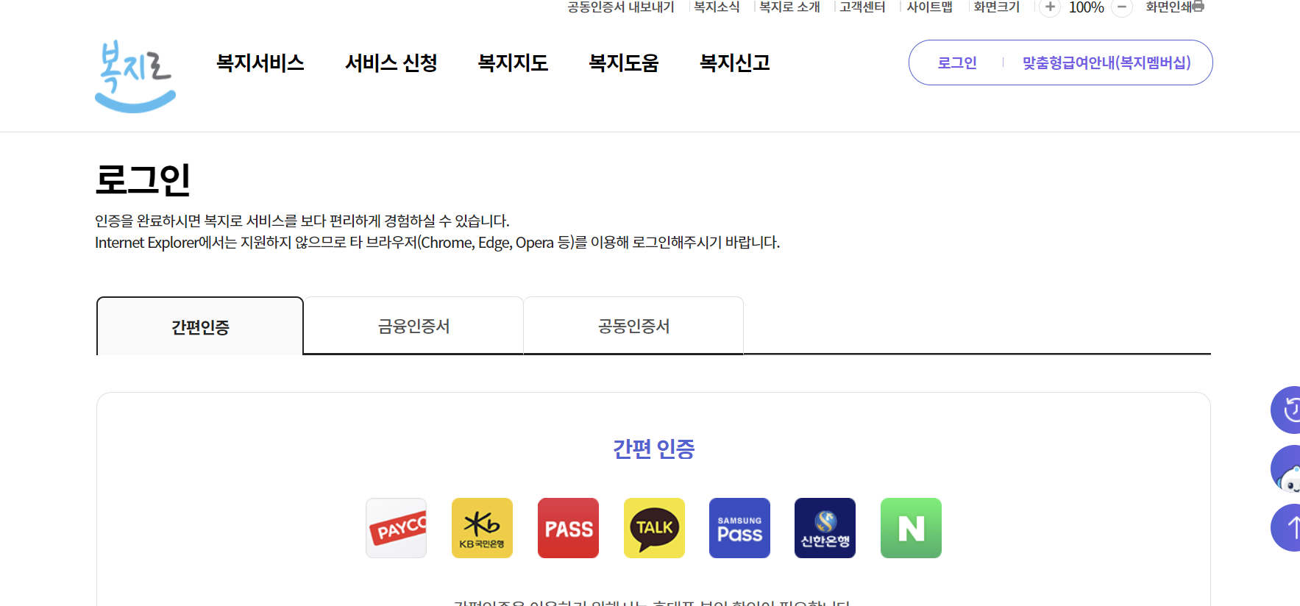Viewport: 1300px width, 606px height.
Task: Click the 로그인 link in header
Action: click(x=957, y=63)
